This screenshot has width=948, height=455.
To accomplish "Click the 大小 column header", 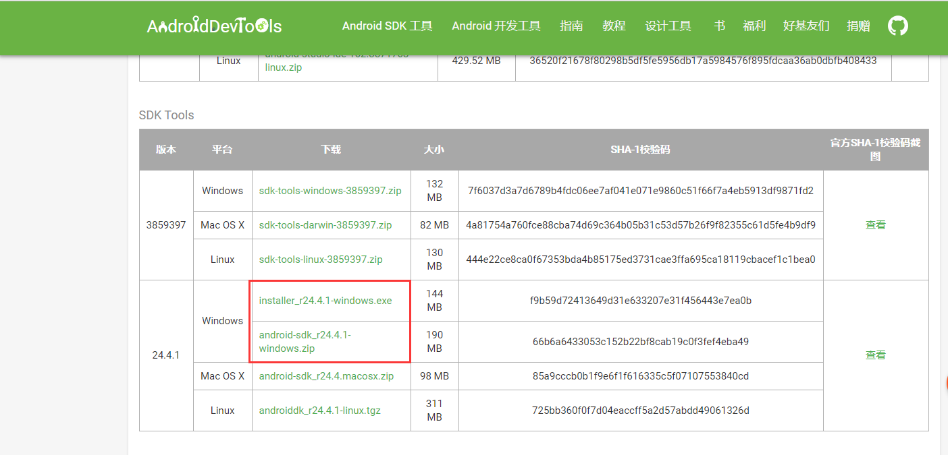I will tap(434, 150).
